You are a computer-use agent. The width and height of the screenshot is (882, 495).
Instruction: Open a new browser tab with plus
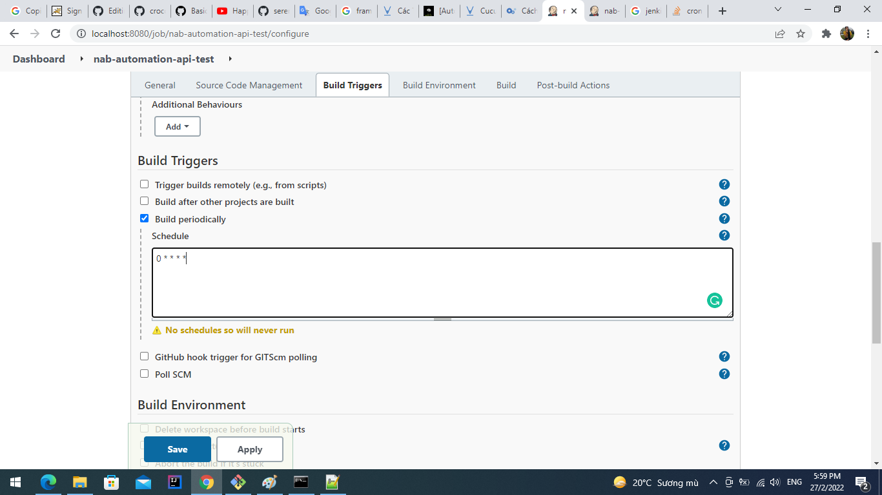(x=723, y=11)
